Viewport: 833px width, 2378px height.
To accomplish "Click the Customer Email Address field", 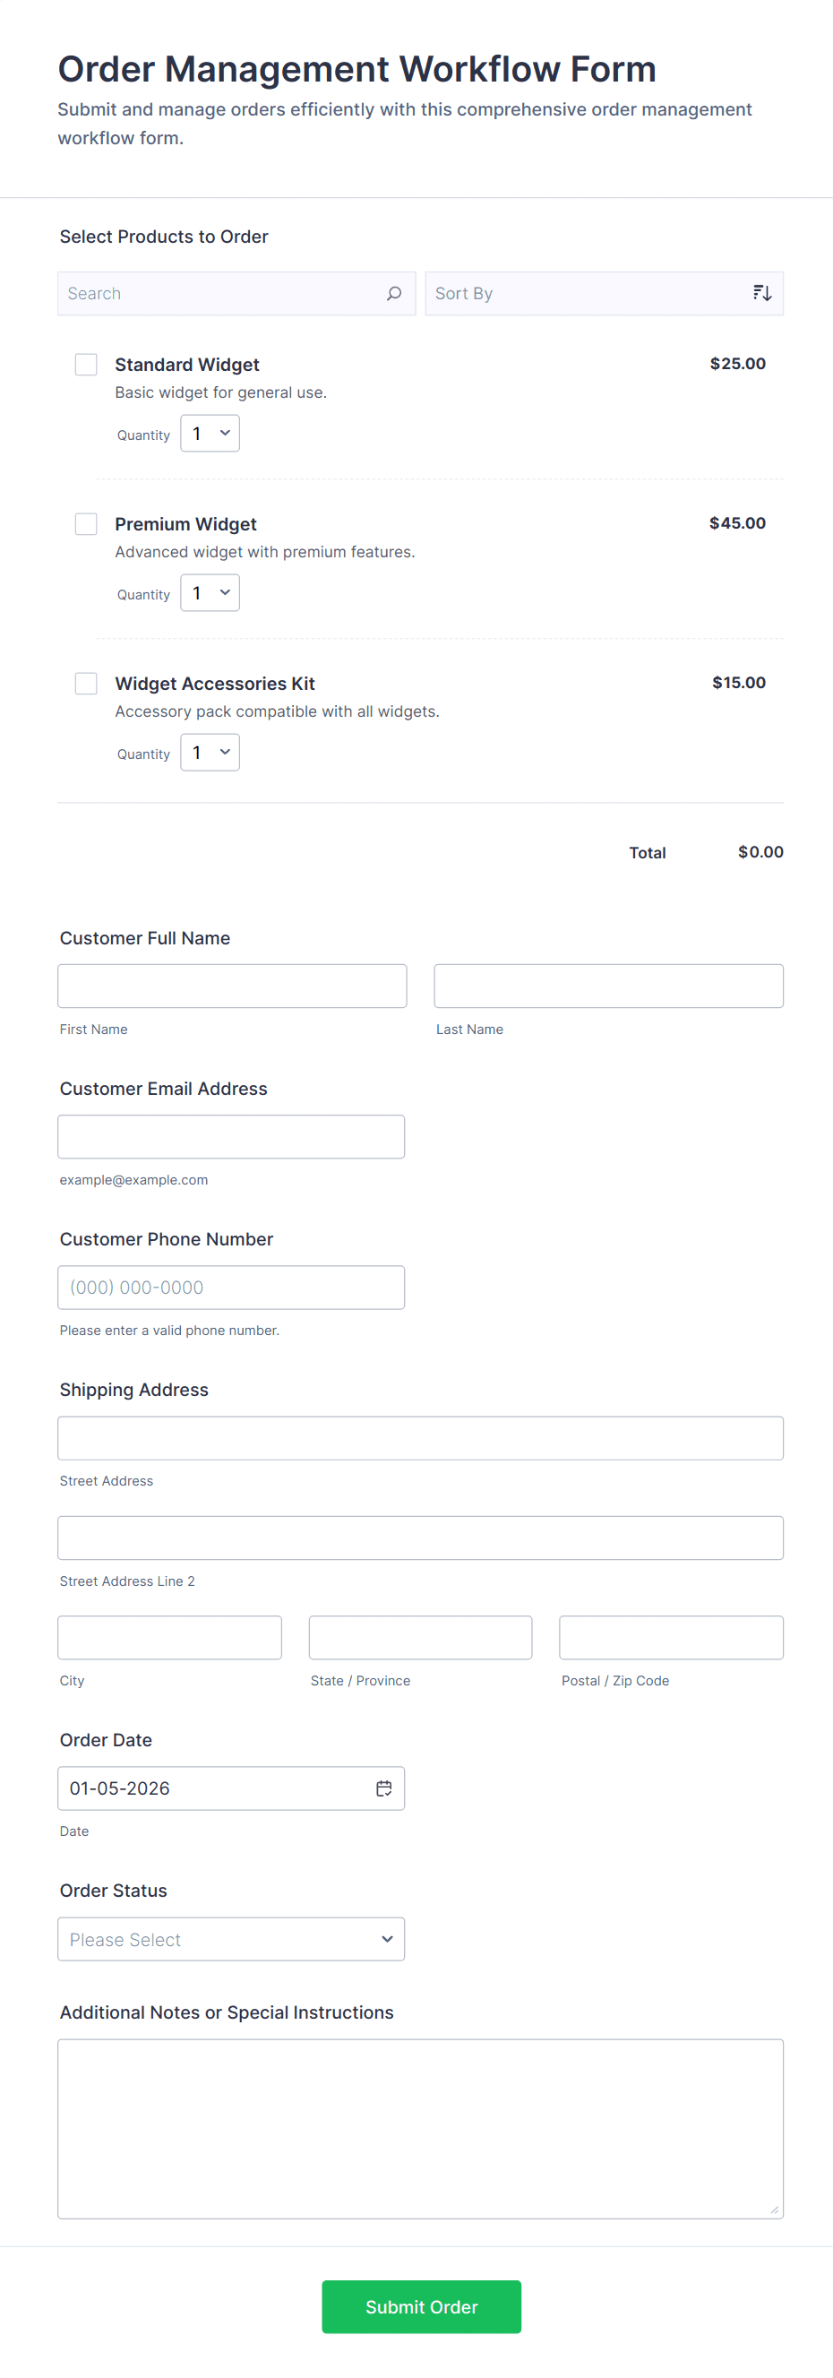I will coord(230,1135).
